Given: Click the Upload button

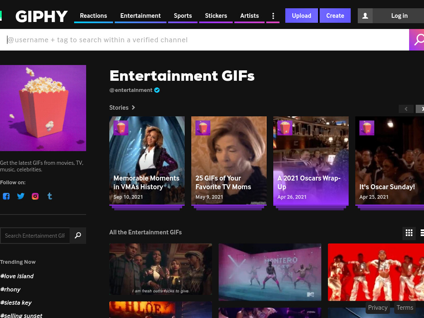Looking at the screenshot, I should click(x=301, y=16).
